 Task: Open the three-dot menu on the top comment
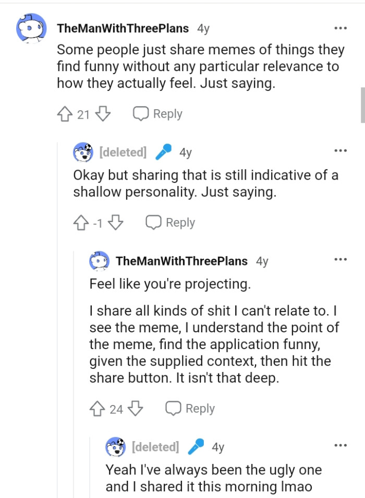[x=341, y=29]
